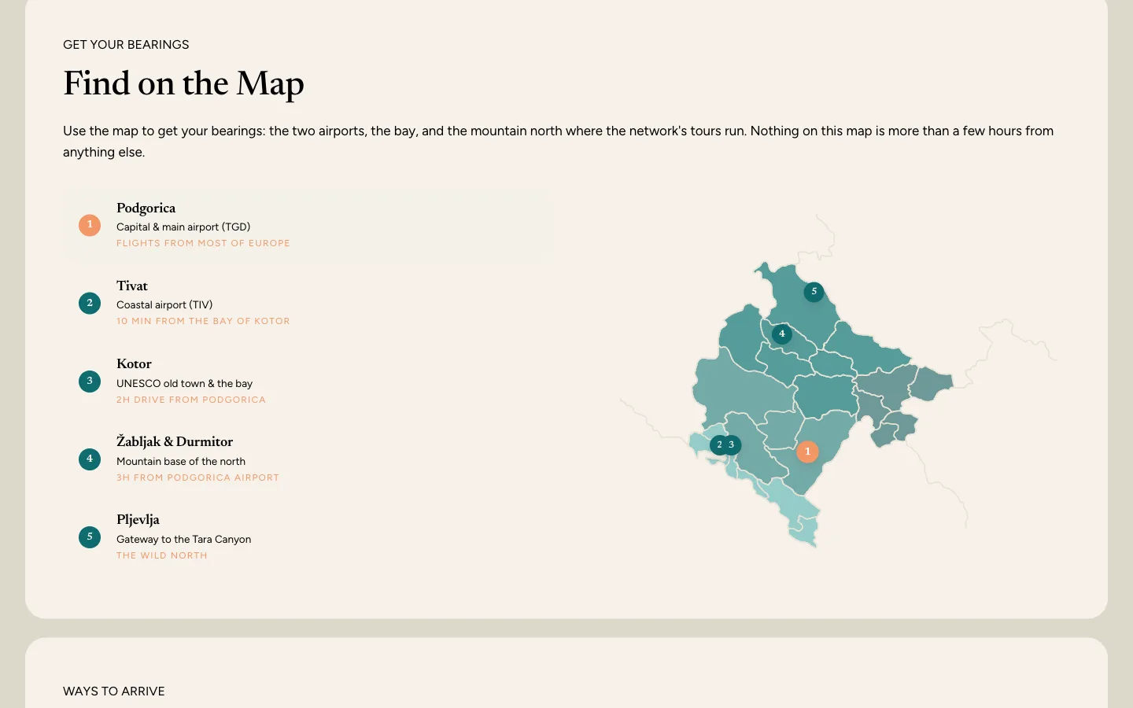This screenshot has width=1133, height=708.
Task: Open the Tivat location heading
Action: click(x=132, y=286)
